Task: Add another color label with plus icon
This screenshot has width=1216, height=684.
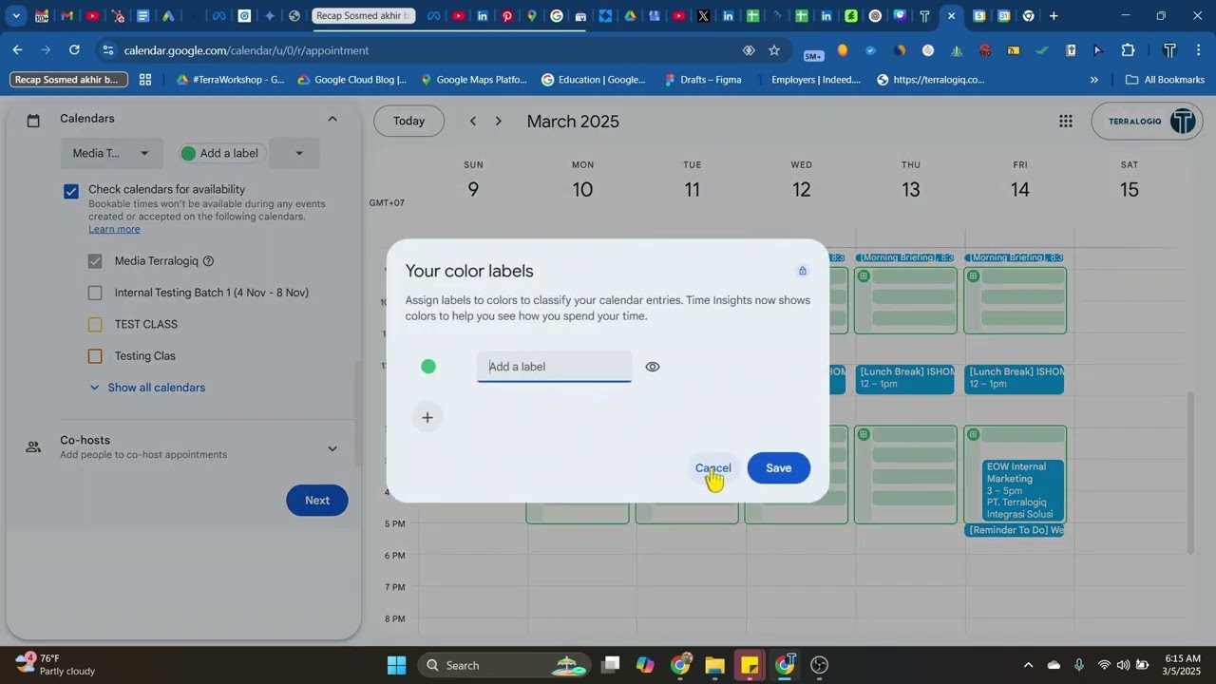Action: (x=427, y=417)
